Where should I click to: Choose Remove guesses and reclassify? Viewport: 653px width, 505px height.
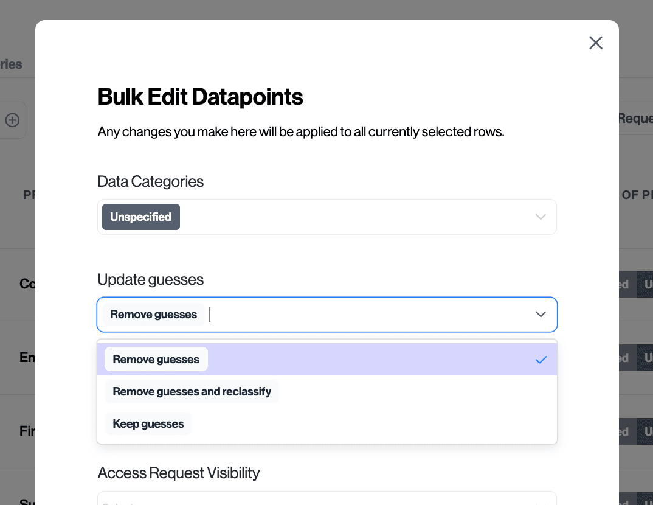pyautogui.click(x=192, y=392)
